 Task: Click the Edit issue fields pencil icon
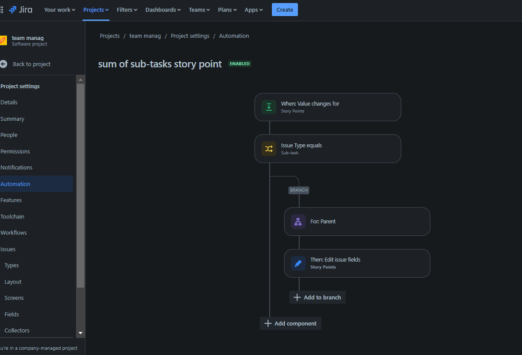pos(298,263)
